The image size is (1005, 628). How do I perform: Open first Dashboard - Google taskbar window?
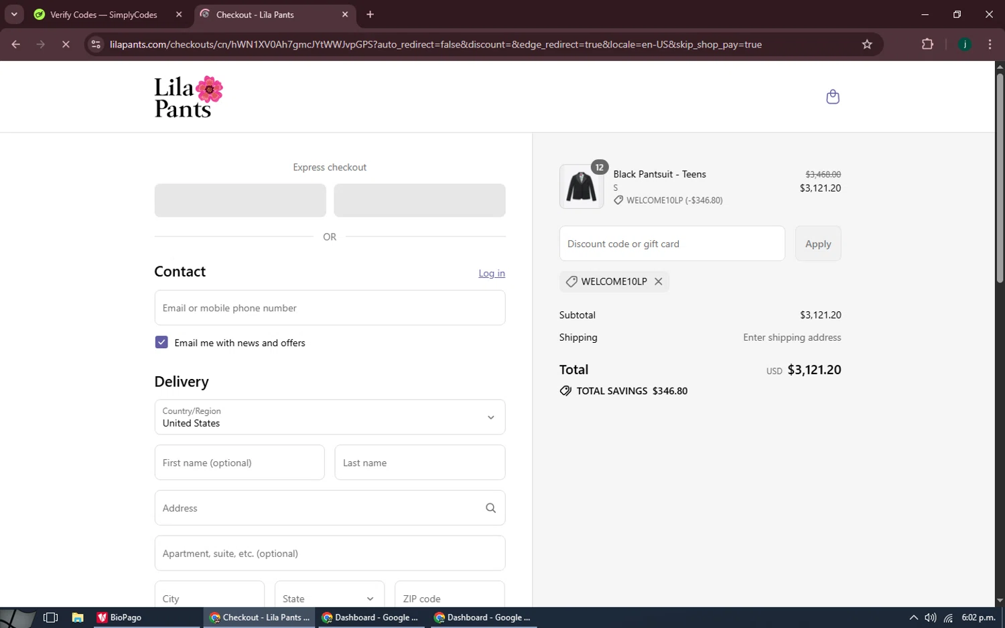370,617
